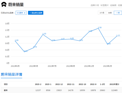This screenshot has width=122, height=93.
Task: Click the 0.51 lowest data point
Action: coord(24,52)
